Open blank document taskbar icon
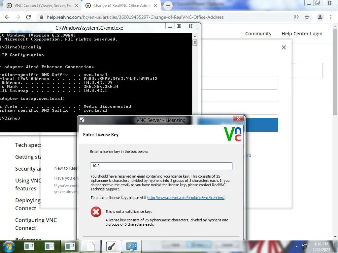Screen dimensions: 338x253 pyautogui.click(x=90, y=246)
